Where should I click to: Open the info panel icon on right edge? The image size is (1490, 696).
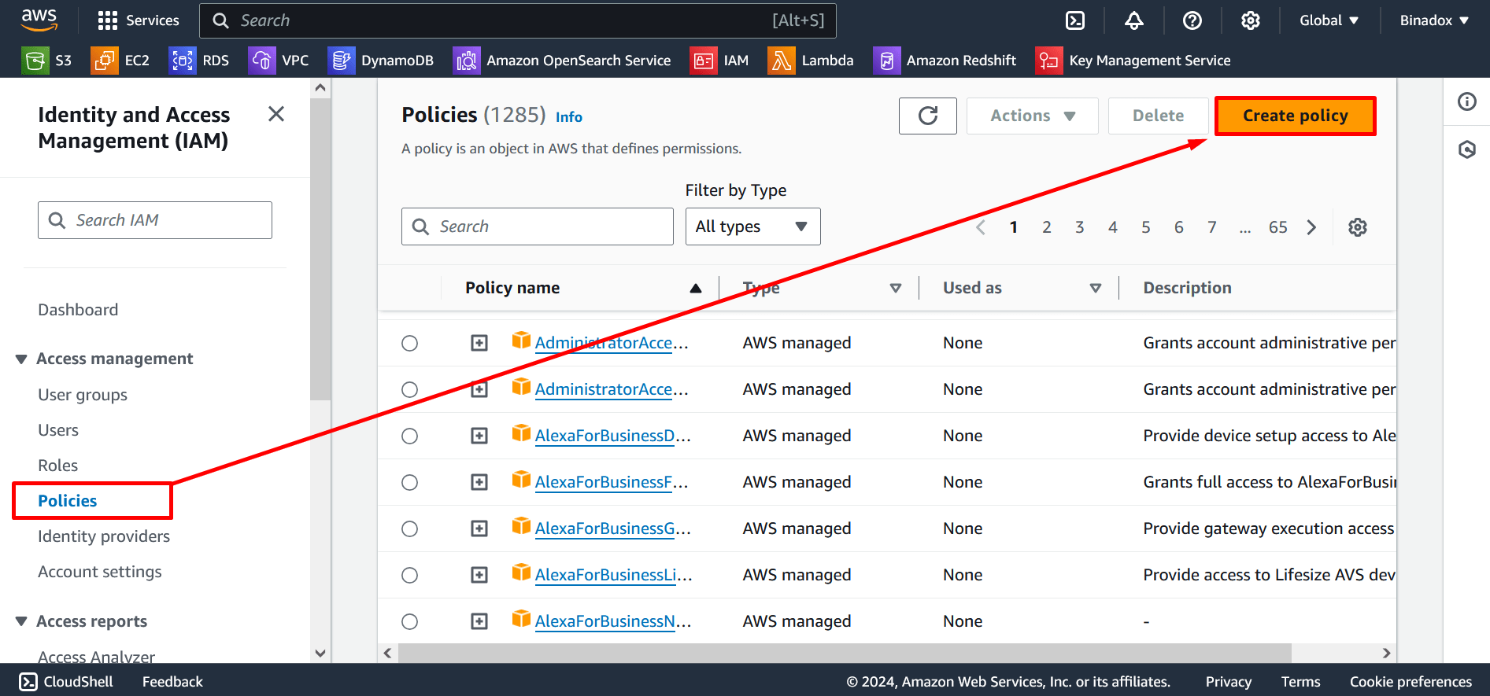[x=1467, y=101]
